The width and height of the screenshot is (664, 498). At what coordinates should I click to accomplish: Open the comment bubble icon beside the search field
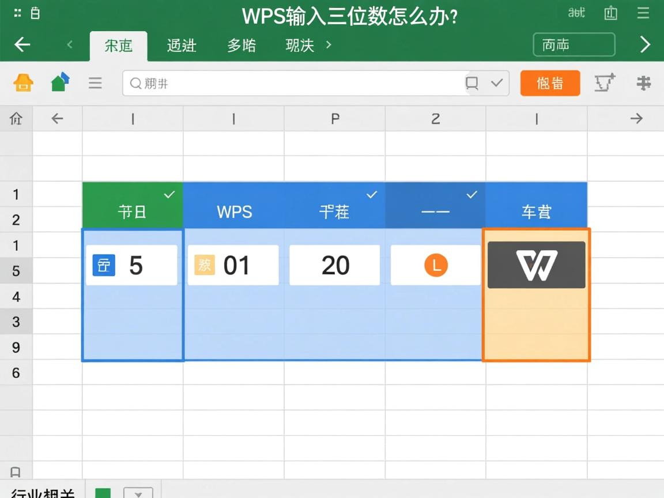471,83
